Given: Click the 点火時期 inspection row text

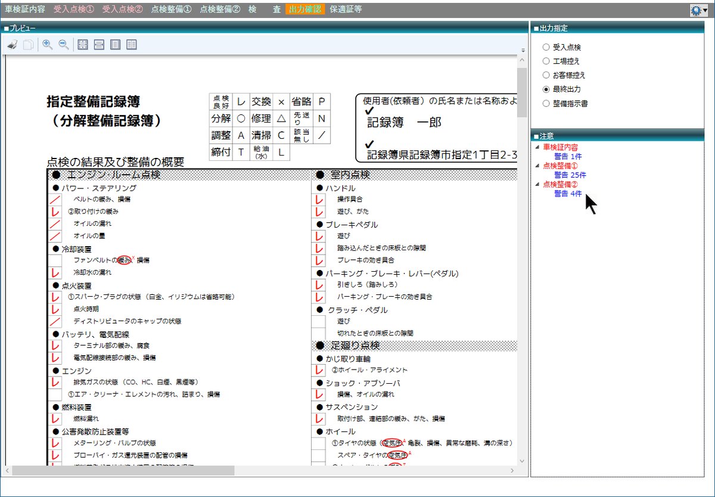Looking at the screenshot, I should (x=86, y=309).
